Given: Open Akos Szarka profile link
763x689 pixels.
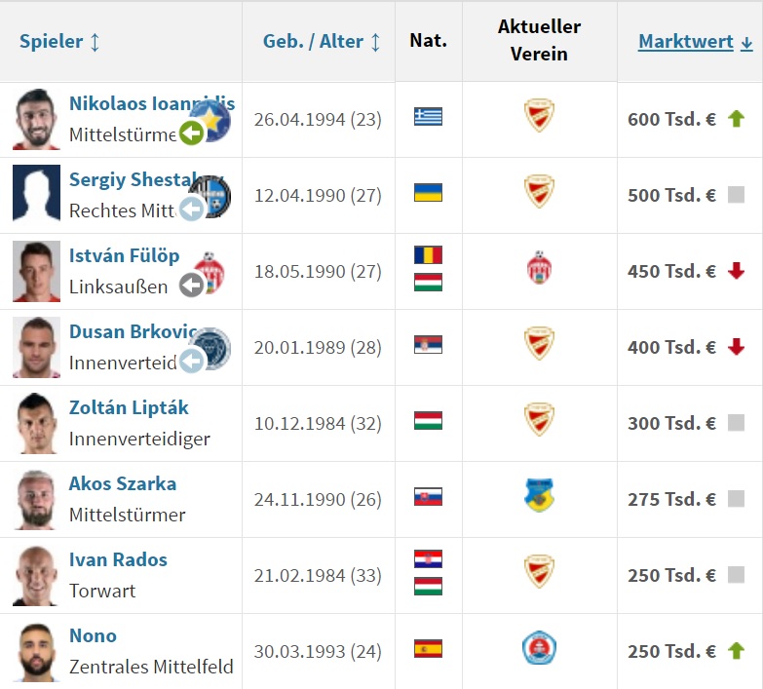Looking at the screenshot, I should click(x=123, y=483).
